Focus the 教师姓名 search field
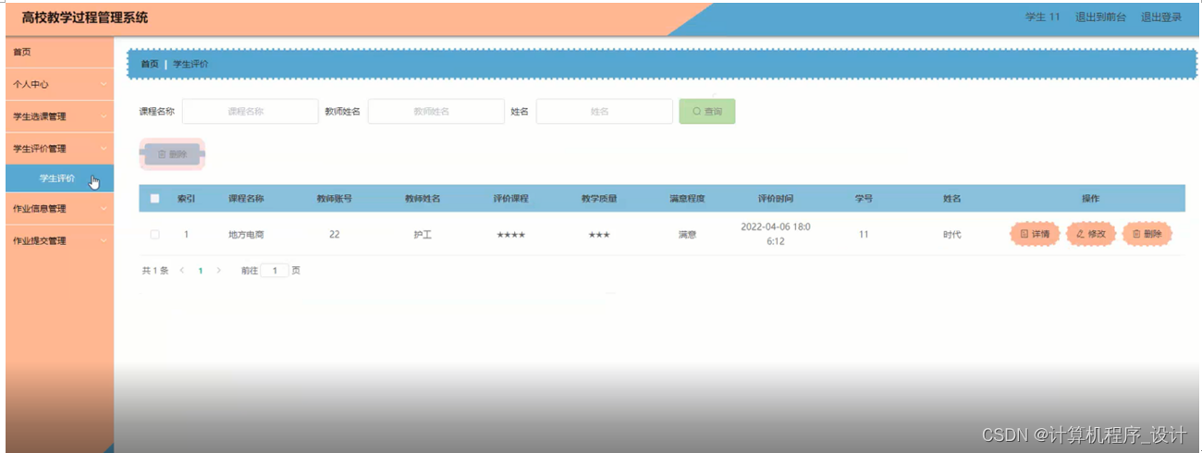This screenshot has height=453, width=1202. (436, 111)
